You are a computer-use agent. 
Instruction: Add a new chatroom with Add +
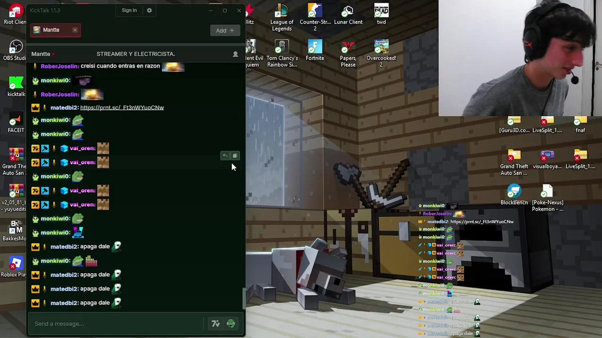tap(225, 31)
